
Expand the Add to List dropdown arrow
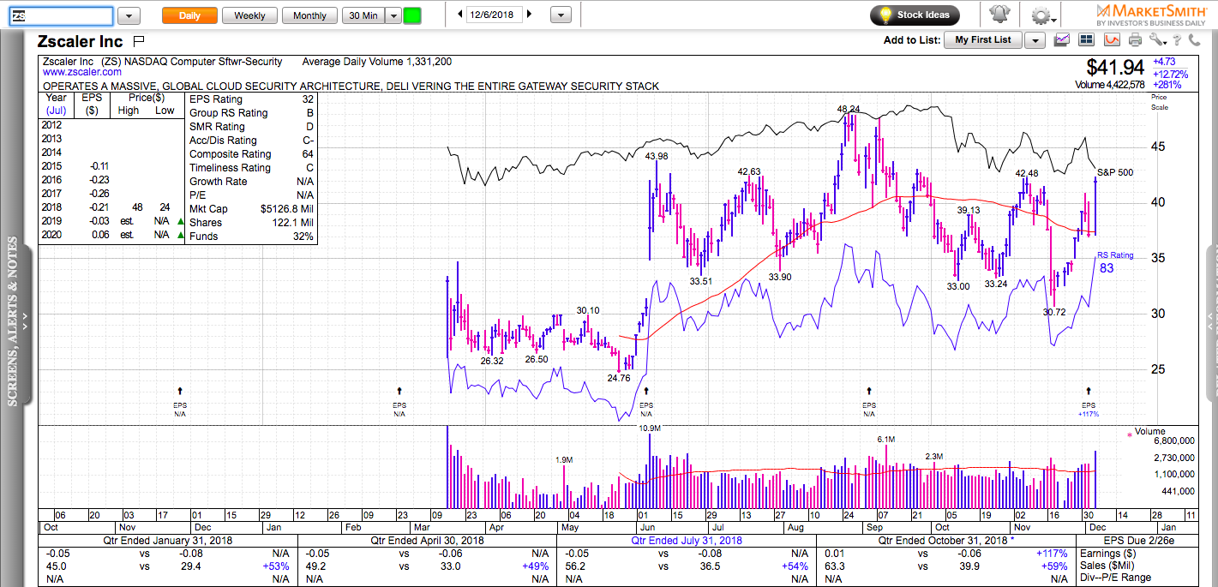(x=1035, y=39)
